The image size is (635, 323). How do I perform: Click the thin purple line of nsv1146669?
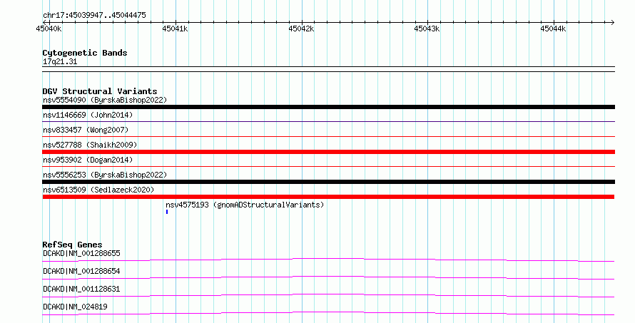328,121
